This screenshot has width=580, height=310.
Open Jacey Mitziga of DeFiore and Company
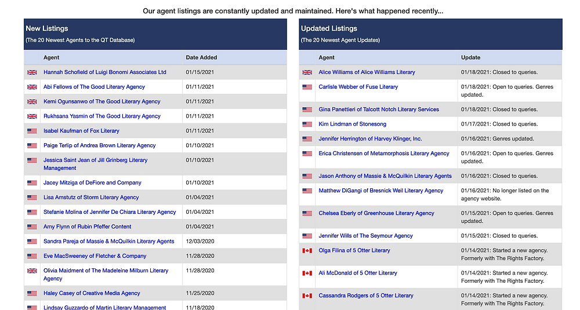pos(92,183)
